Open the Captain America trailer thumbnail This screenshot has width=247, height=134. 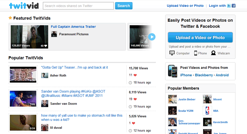[x=29, y=37]
